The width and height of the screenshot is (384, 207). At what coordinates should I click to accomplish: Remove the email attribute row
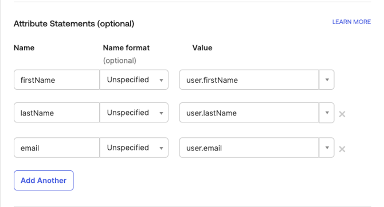tap(342, 149)
